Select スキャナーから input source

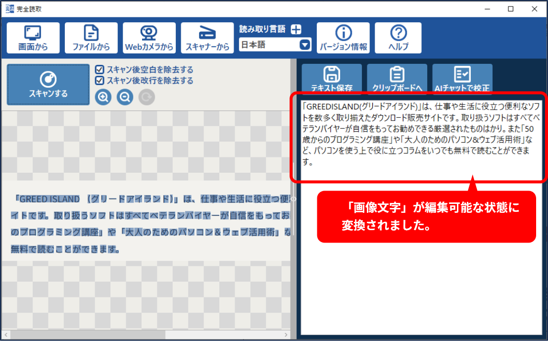[207, 38]
